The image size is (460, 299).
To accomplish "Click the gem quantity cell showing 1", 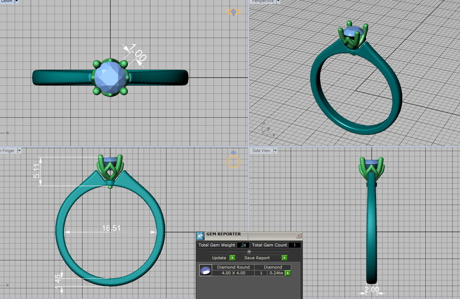I will click(x=261, y=273).
